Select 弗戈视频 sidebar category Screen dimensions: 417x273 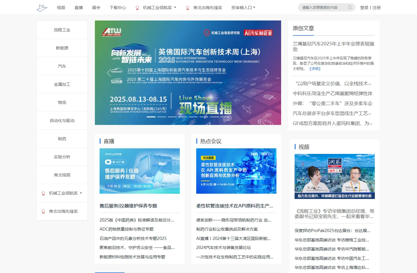[62, 175]
